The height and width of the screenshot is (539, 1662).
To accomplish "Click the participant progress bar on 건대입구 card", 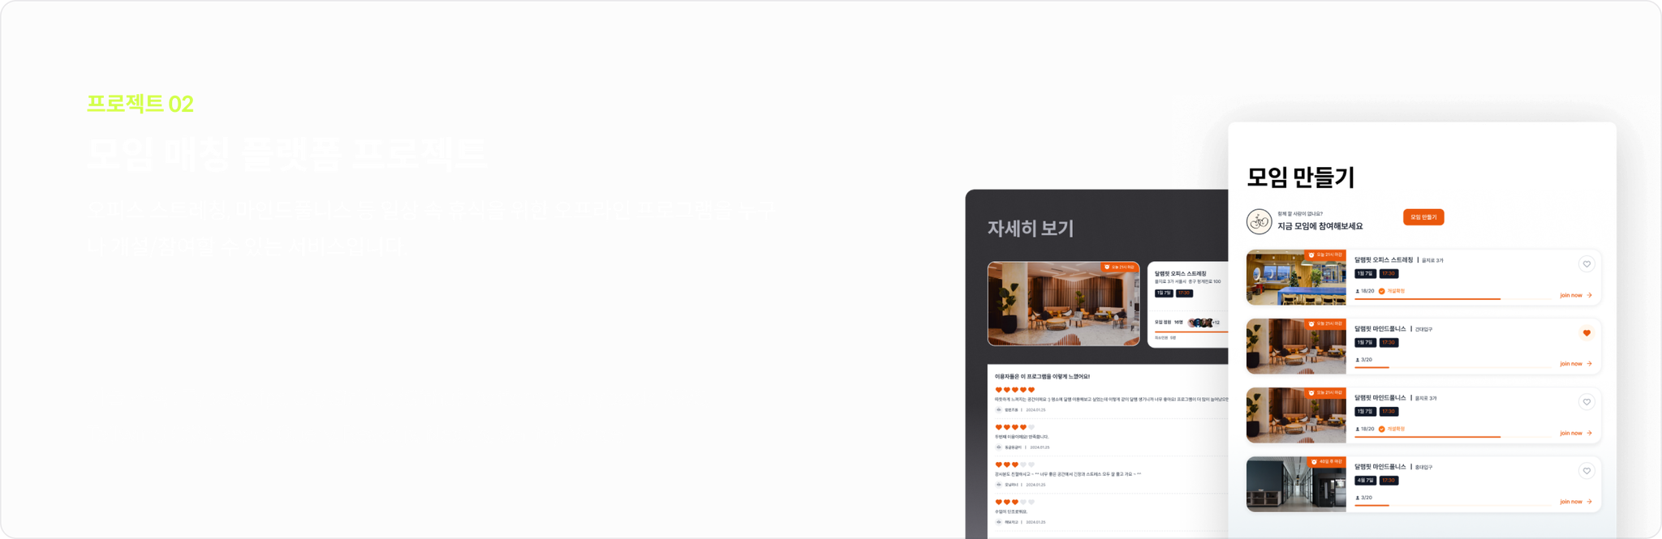I will click(1453, 368).
